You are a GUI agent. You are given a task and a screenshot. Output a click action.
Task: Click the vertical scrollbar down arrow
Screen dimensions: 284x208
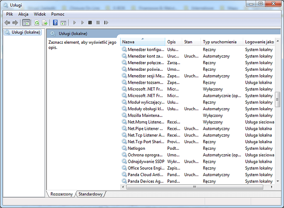(278, 181)
